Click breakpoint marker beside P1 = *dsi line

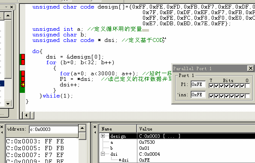pyautogui.click(x=23, y=79)
